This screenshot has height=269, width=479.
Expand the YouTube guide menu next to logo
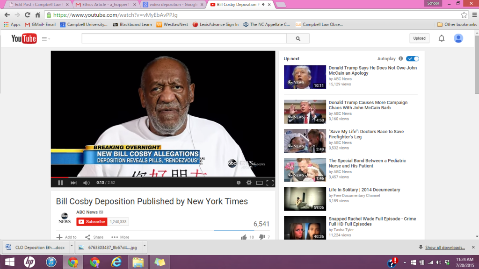(x=46, y=39)
